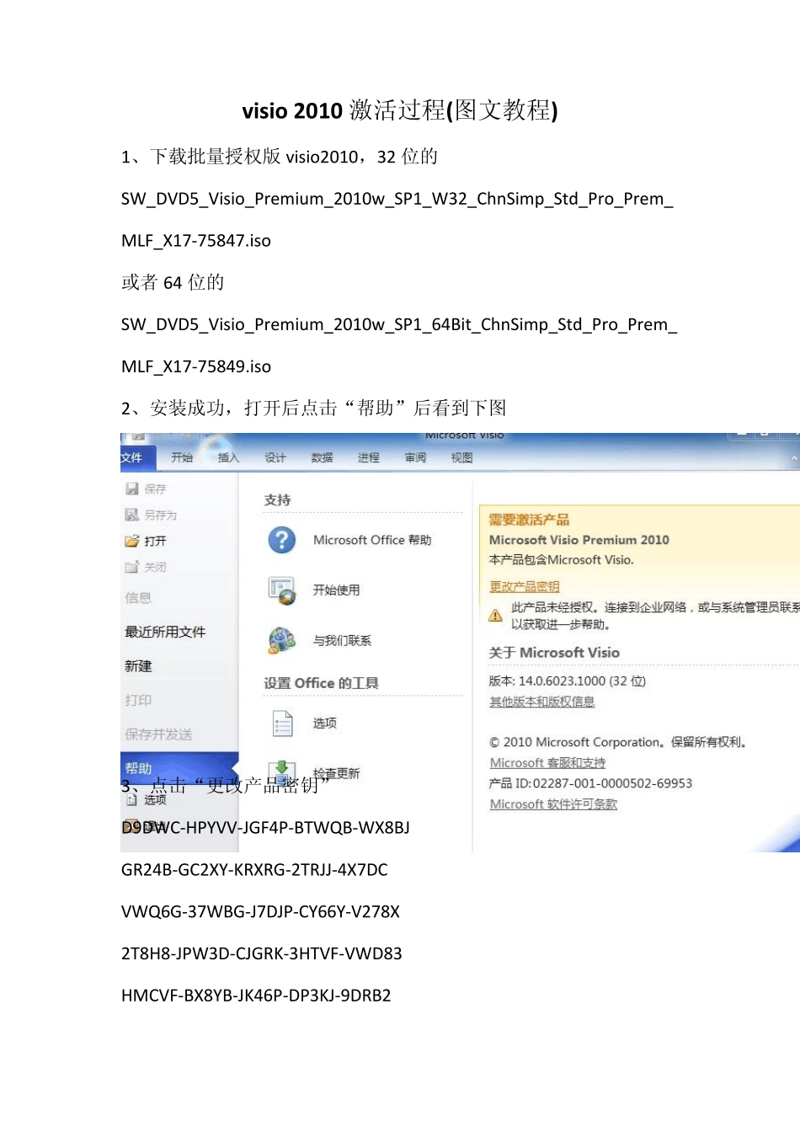Screen dimensions: 800x1132
Task: Open the Microsoft Office 帮助 label
Action: pyautogui.click(x=372, y=540)
